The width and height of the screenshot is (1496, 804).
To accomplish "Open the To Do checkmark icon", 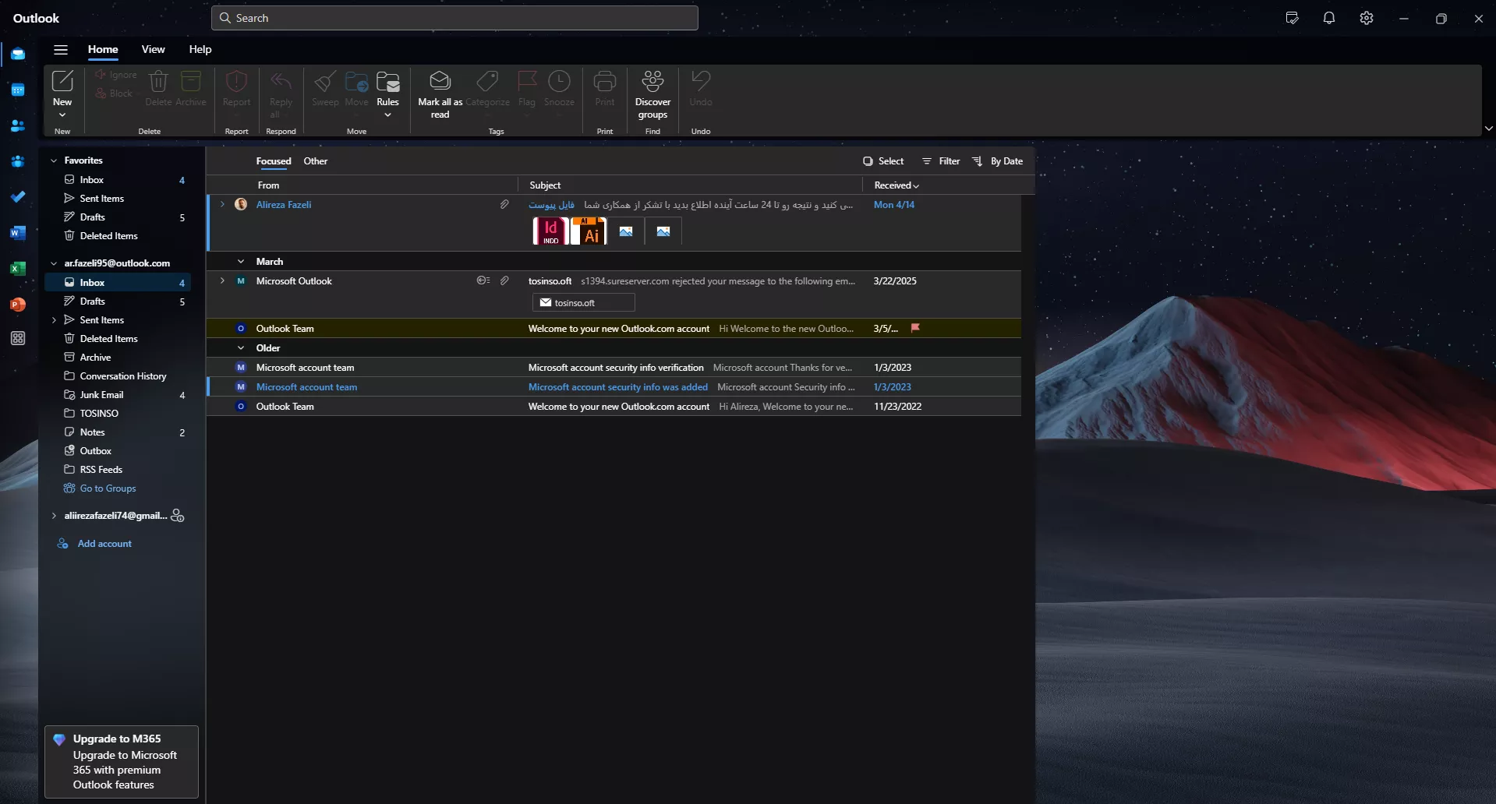I will click(18, 196).
